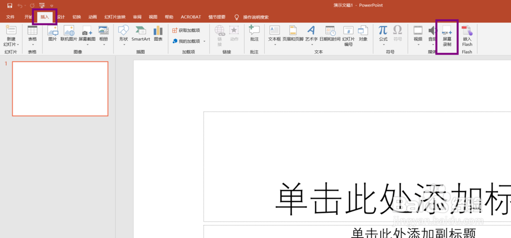This screenshot has height=238, width=511.
Task: Start slideshow from quick access toolbar icon
Action: (42, 6)
